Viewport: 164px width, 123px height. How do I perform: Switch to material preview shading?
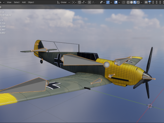[x=135, y=2]
